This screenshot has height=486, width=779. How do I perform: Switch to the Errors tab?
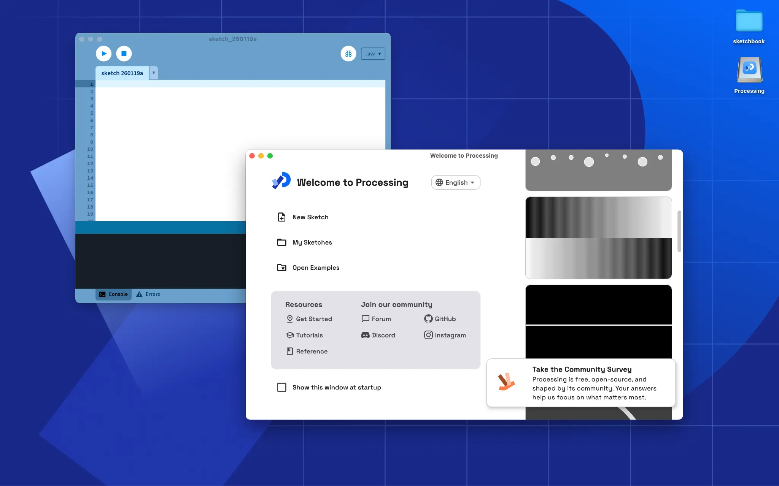click(x=148, y=294)
